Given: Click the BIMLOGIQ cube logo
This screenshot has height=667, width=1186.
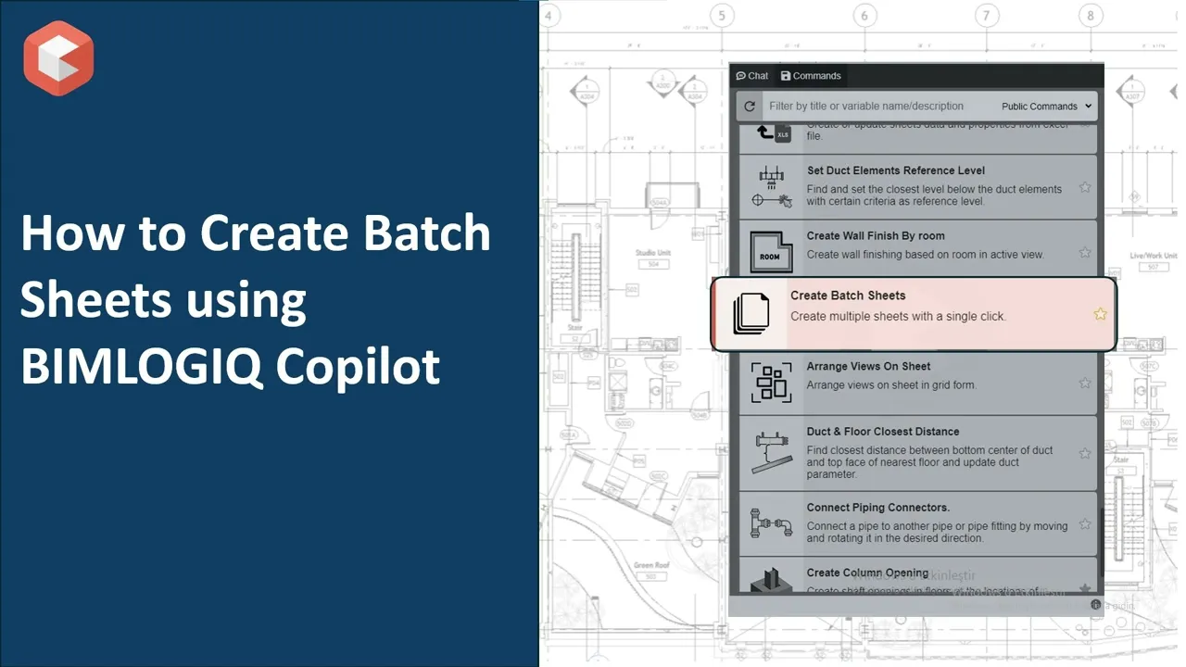Looking at the screenshot, I should [x=58, y=58].
